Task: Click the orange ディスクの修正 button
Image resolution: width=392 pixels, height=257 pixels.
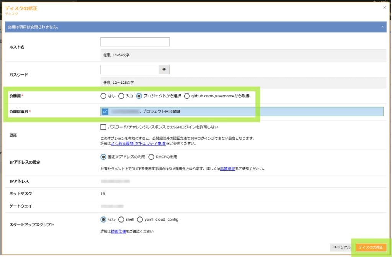Action: pyautogui.click(x=371, y=247)
